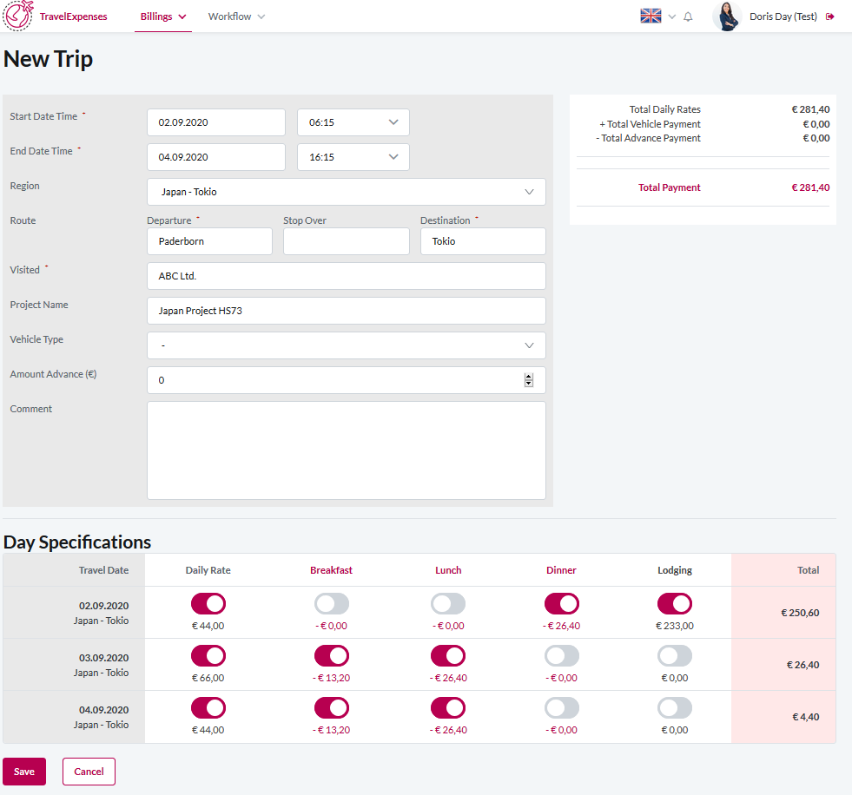Click the Stop Over input field

[x=346, y=241]
